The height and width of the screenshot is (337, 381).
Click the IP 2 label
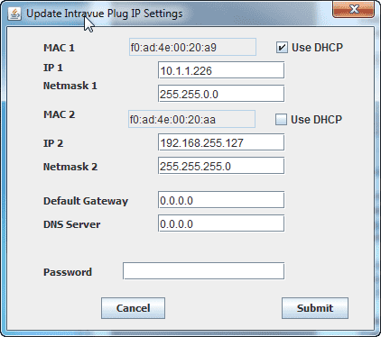pos(53,143)
